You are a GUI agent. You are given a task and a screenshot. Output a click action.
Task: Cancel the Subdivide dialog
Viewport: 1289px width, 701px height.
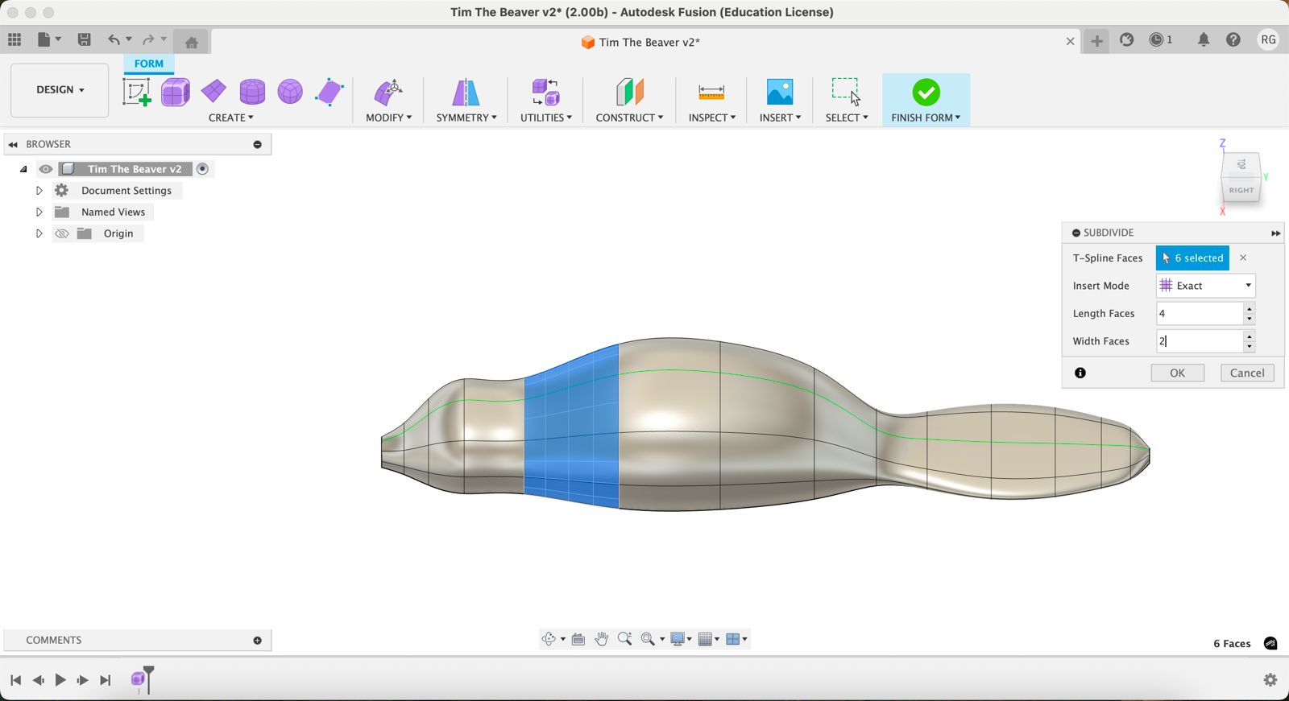[1246, 373]
